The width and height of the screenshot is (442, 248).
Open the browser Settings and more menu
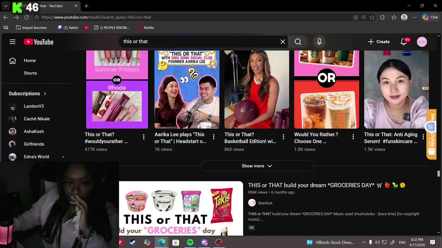(414, 17)
